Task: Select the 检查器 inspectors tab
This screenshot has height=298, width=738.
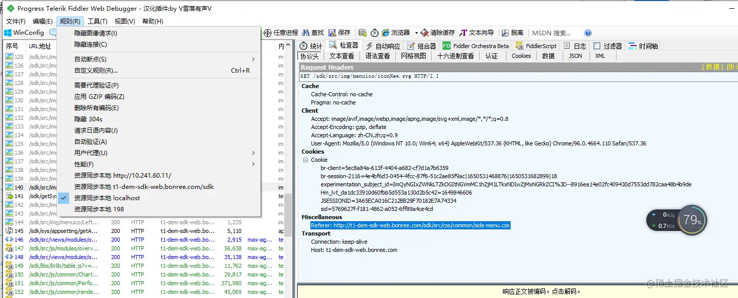Action: pyautogui.click(x=344, y=46)
